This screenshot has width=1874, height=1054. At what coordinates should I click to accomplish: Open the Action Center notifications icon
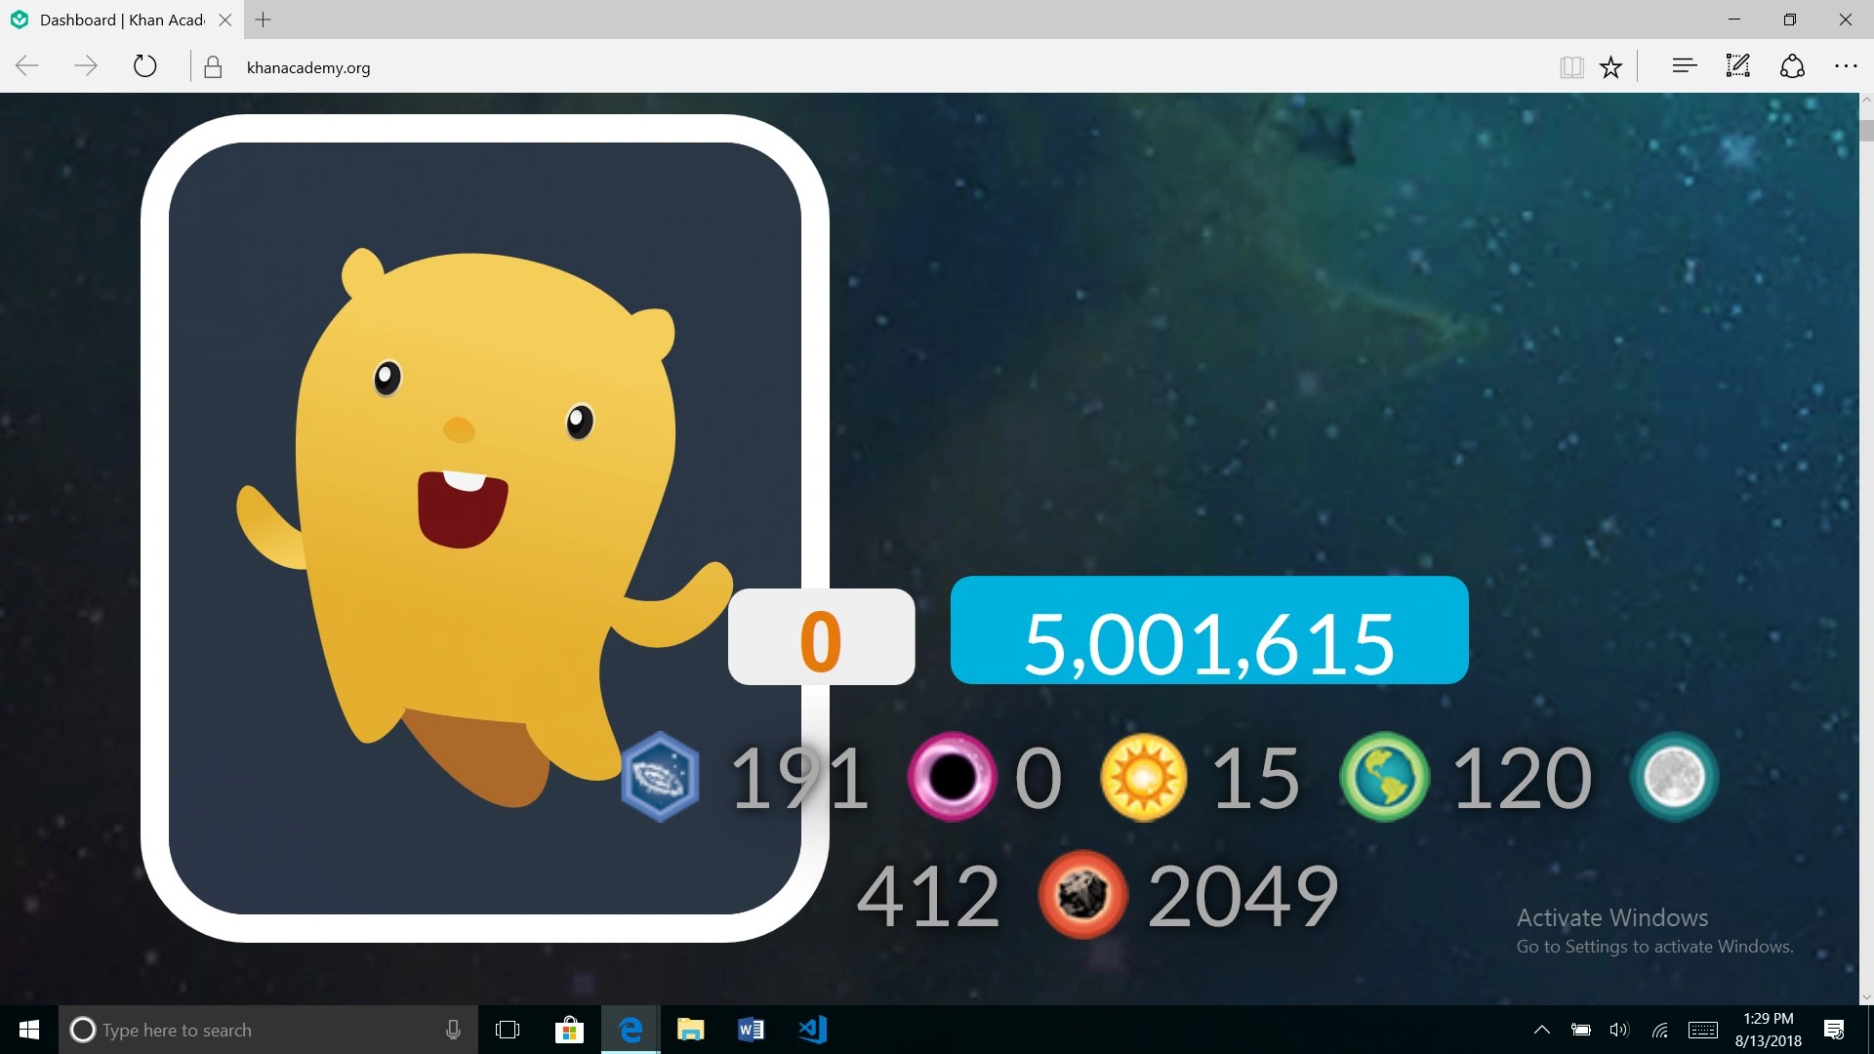[x=1834, y=1030]
